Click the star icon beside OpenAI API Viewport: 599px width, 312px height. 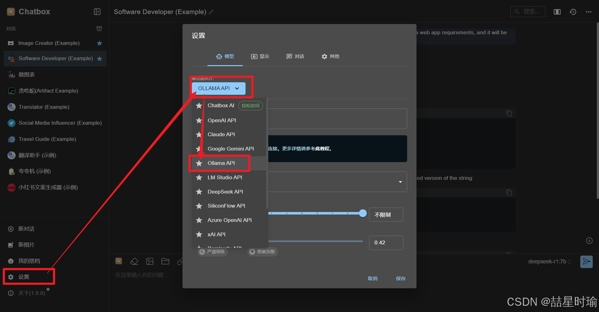click(199, 120)
